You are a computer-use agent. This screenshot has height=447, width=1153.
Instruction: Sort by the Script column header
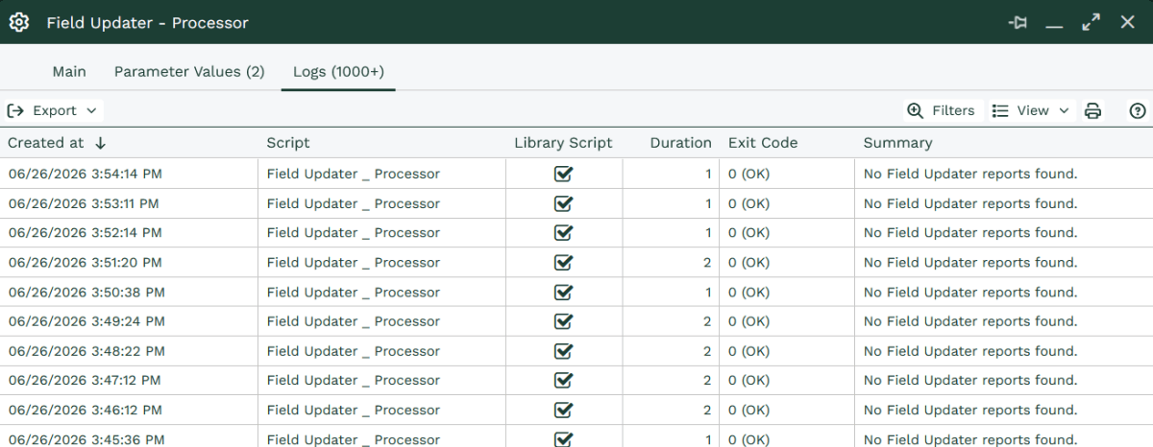[x=288, y=143]
